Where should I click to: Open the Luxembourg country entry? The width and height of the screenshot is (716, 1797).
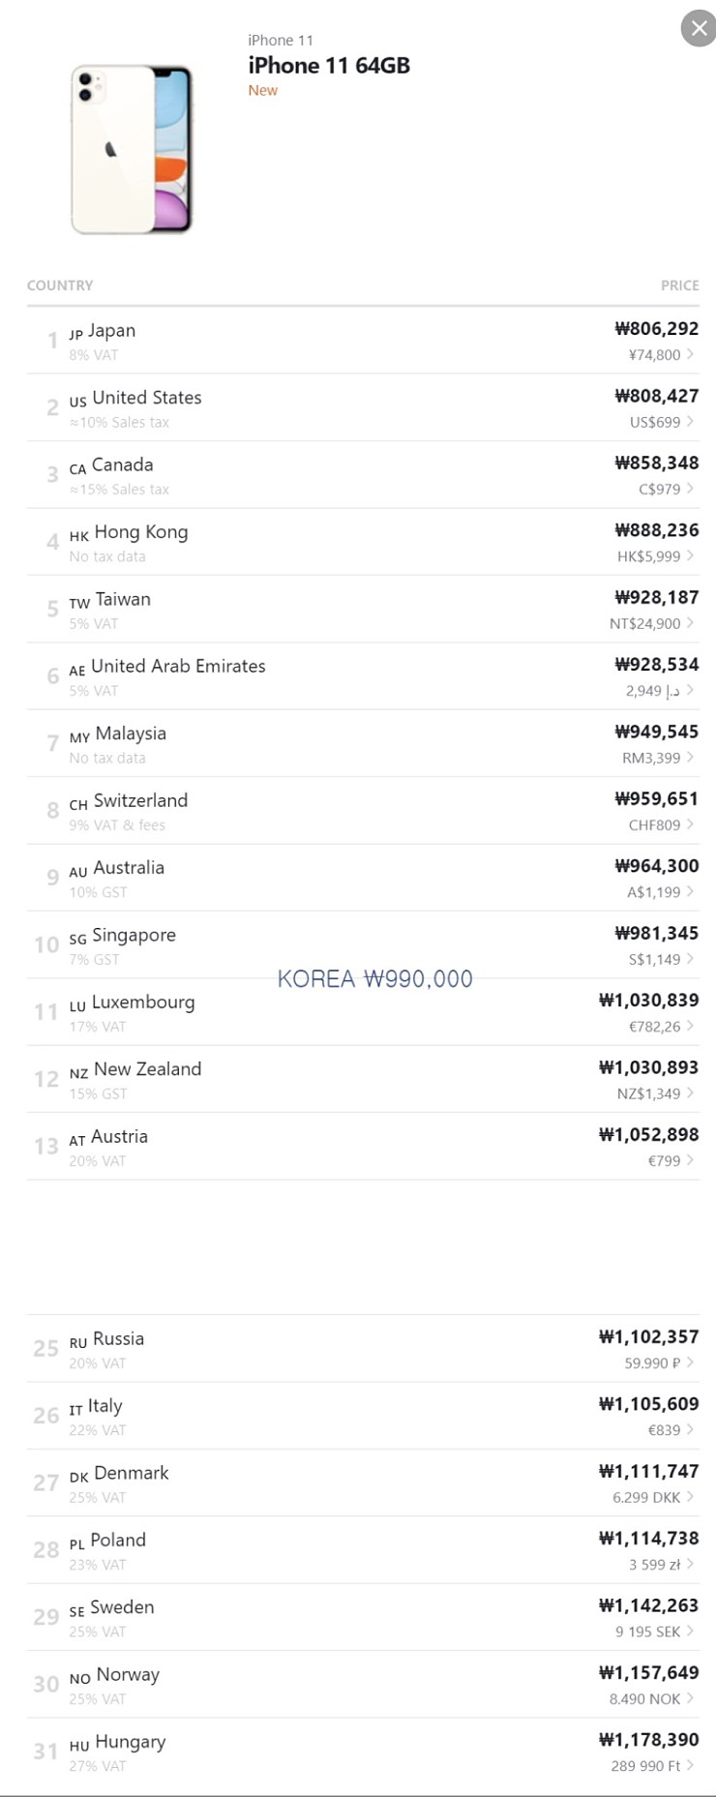[x=142, y=1003]
